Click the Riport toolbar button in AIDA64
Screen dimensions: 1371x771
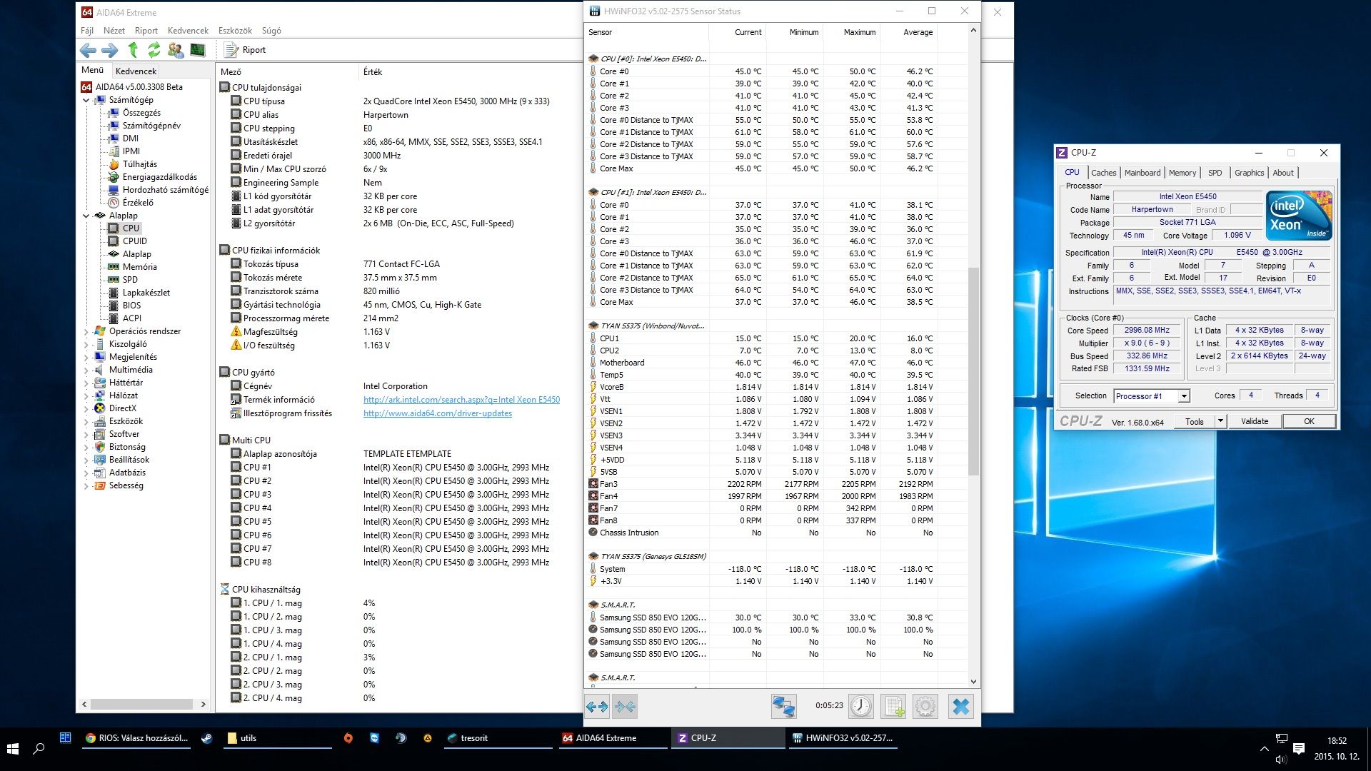pyautogui.click(x=245, y=50)
